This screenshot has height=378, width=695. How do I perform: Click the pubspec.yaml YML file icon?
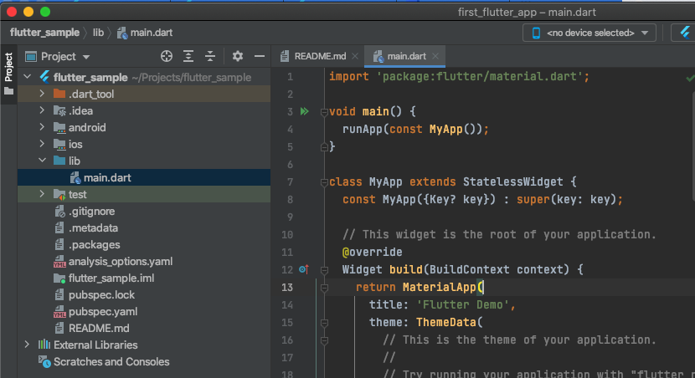[59, 312]
